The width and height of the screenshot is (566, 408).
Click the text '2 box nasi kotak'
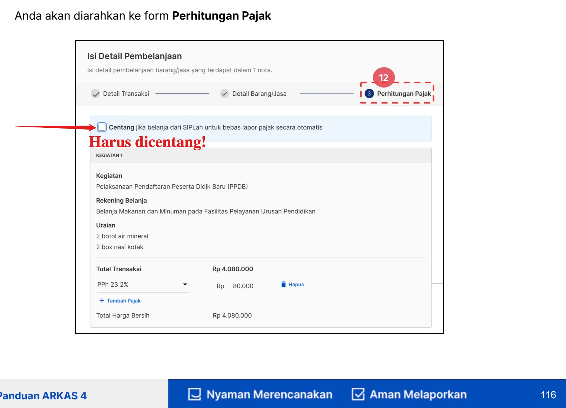click(120, 247)
